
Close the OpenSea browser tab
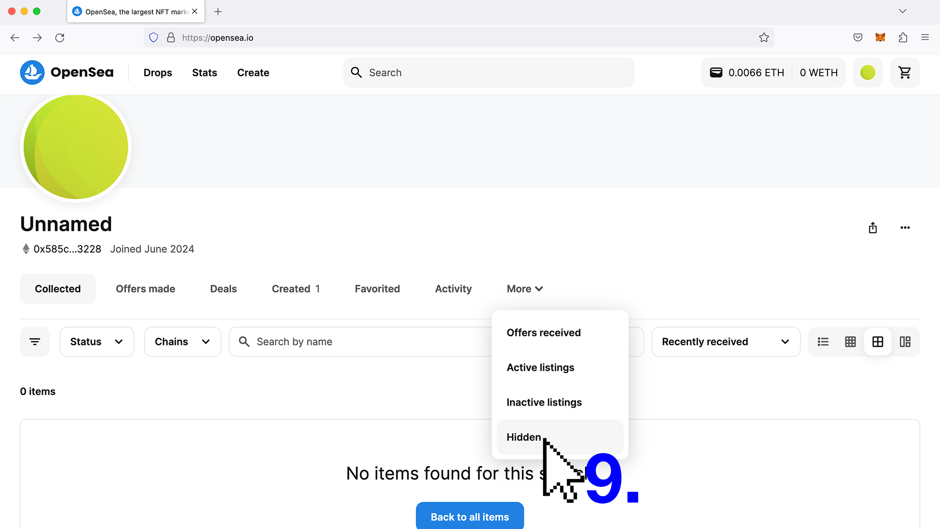tap(195, 11)
